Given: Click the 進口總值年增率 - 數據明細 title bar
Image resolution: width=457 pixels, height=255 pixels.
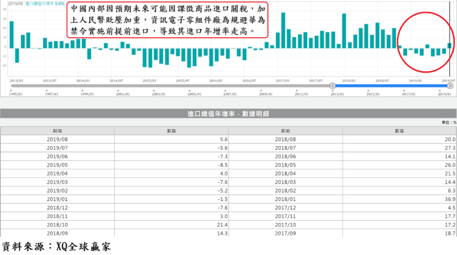Looking at the screenshot, I should 228,114.
